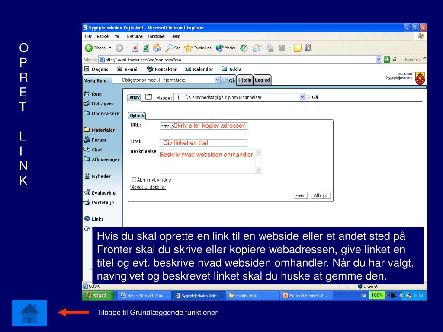
Task: Click Gå next to the Vælg Rum dropdown
Action: tap(230, 80)
